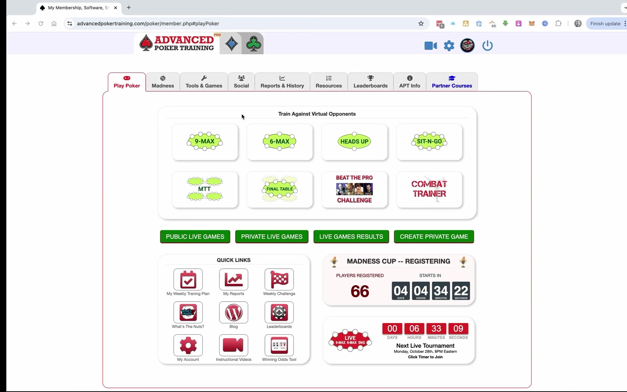
Task: Open the Reports & History tab
Action: coord(282,82)
